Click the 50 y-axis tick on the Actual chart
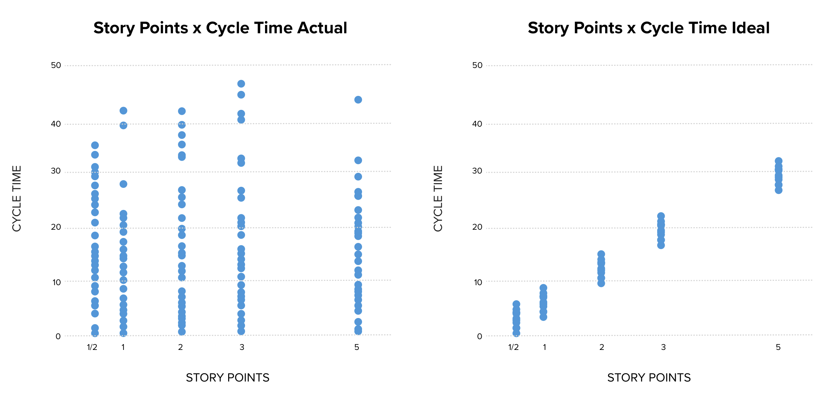 [x=56, y=65]
